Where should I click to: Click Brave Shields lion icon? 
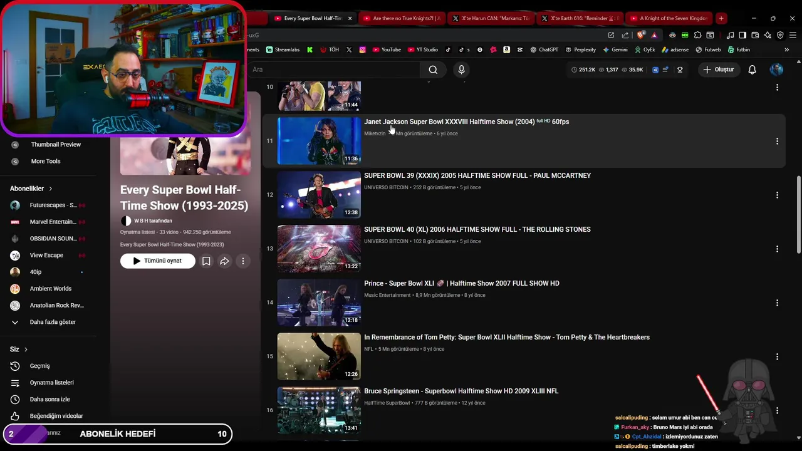point(642,35)
